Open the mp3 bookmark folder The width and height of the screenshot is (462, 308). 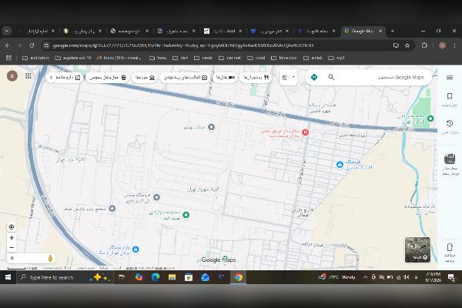click(336, 58)
